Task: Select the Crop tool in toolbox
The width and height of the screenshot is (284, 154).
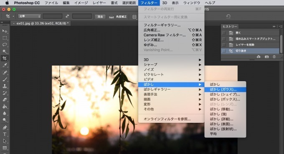Action: [x=5, y=58]
